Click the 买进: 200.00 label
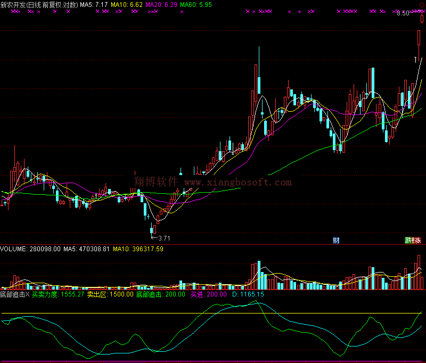 208,294
